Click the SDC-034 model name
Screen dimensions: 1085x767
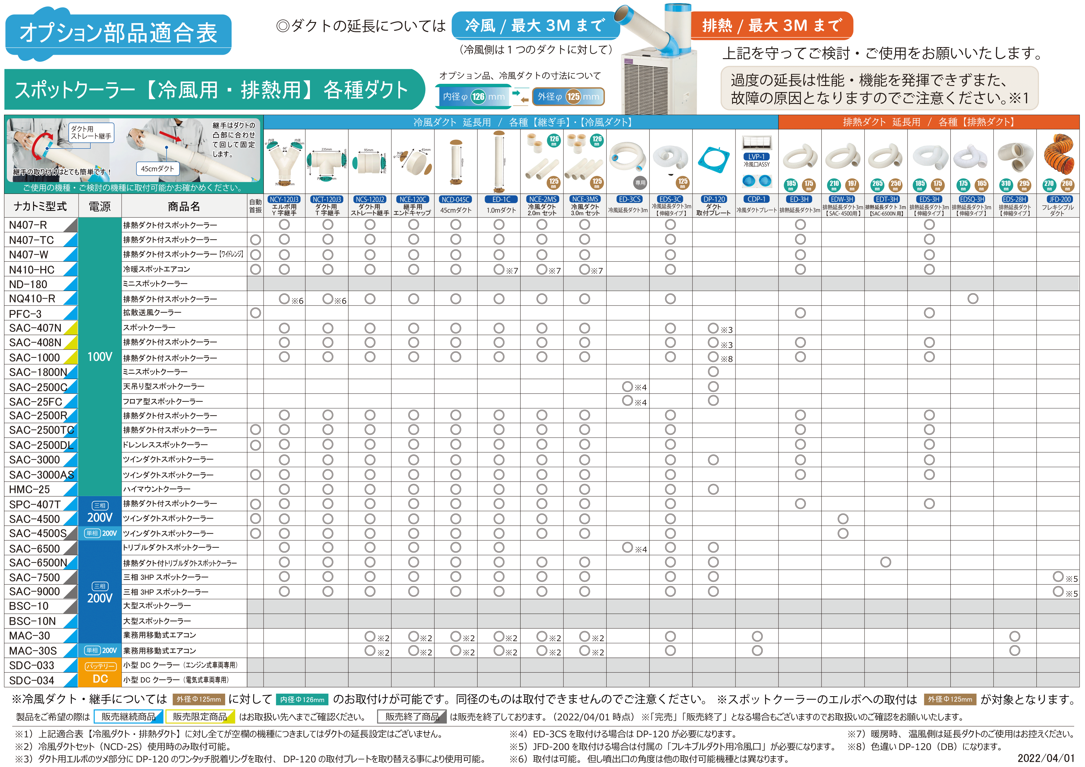[32, 680]
